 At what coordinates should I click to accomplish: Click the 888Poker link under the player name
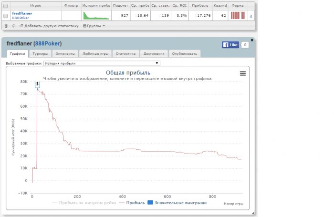click(x=21, y=18)
